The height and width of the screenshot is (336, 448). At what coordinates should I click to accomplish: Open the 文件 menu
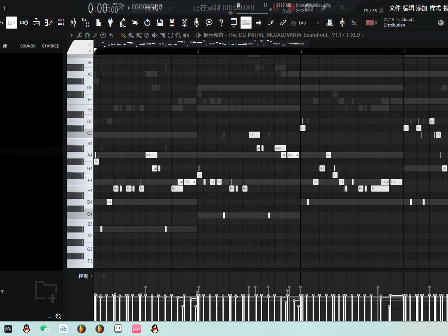coord(395,8)
